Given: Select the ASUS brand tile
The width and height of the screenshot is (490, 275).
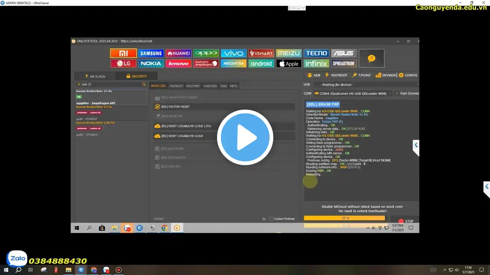Looking at the screenshot, I should click(344, 53).
